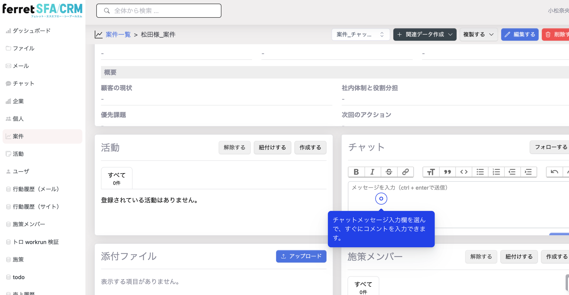This screenshot has width=569, height=295.
Task: Click 作成する in the 活動 panel
Action: point(310,147)
